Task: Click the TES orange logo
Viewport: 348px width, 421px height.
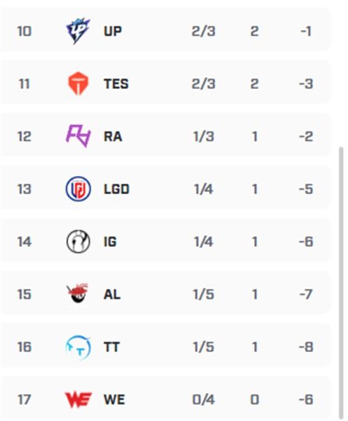Action: [78, 84]
